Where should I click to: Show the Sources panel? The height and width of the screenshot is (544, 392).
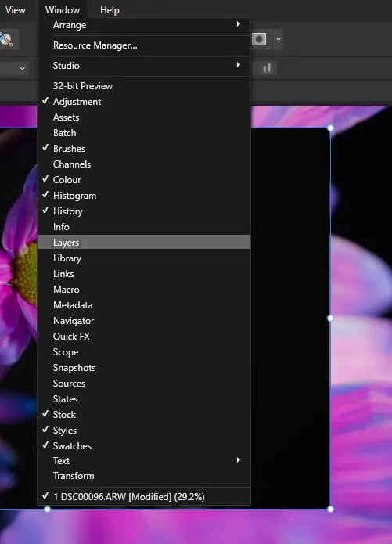tap(144, 384)
